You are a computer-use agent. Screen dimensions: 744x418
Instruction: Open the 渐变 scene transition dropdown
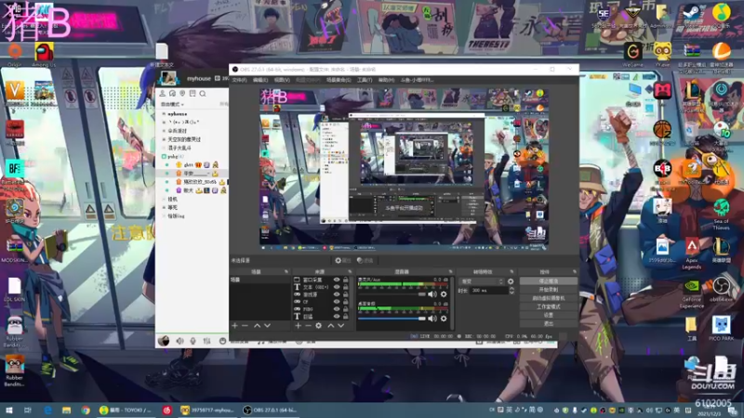pos(482,281)
